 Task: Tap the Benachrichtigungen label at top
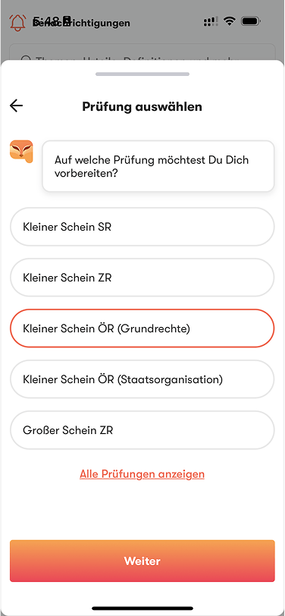[81, 23]
